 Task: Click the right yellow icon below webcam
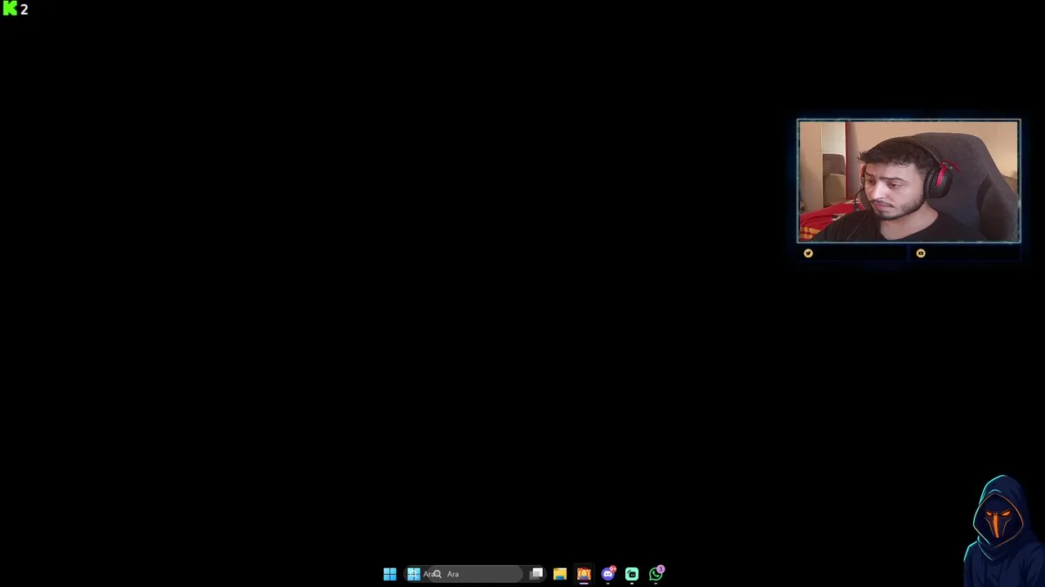(x=921, y=254)
